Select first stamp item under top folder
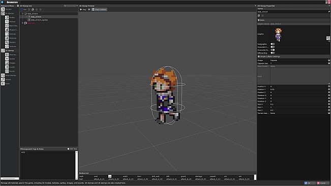 tap(36, 17)
